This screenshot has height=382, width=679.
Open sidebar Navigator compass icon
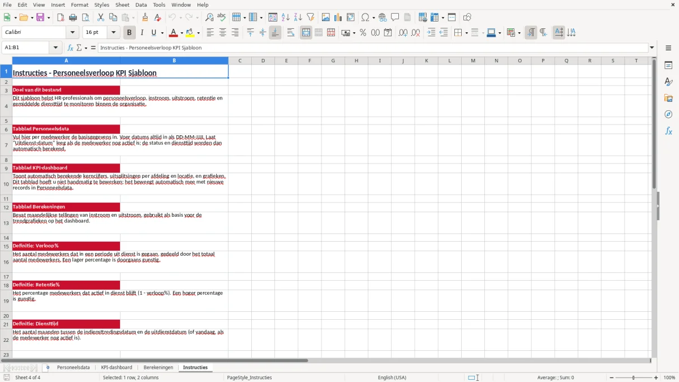[x=668, y=114]
